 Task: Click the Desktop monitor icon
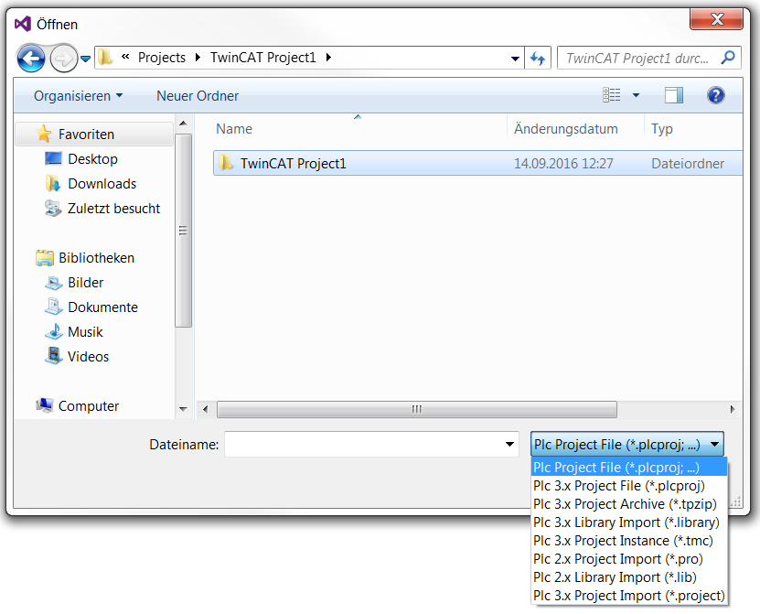[x=53, y=158]
